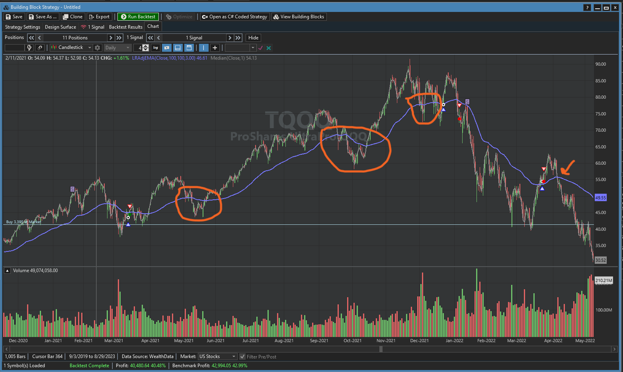Export the strategy

[99, 17]
